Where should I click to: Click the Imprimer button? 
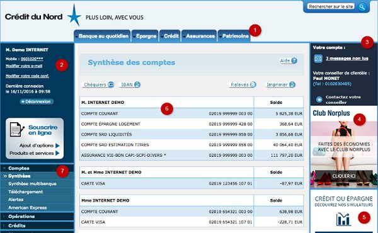point(280,84)
